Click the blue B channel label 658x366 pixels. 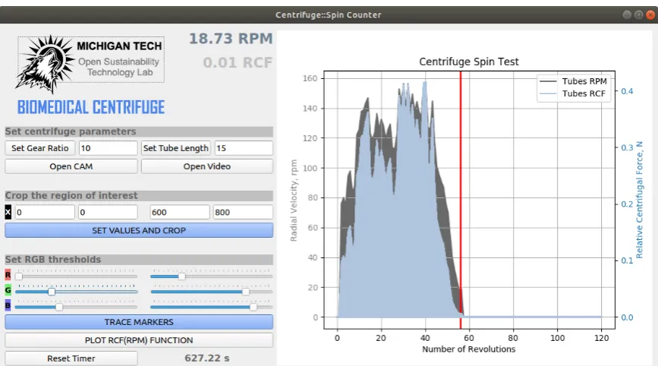8,305
